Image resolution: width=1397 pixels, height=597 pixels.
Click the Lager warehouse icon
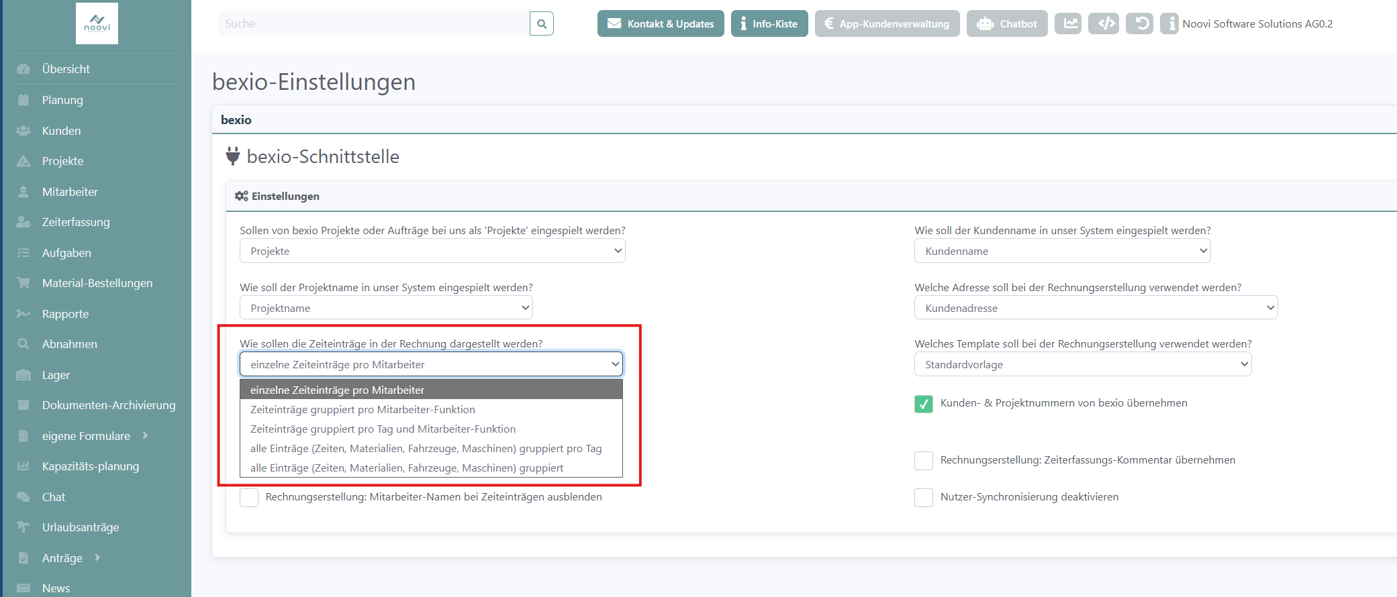pos(23,375)
